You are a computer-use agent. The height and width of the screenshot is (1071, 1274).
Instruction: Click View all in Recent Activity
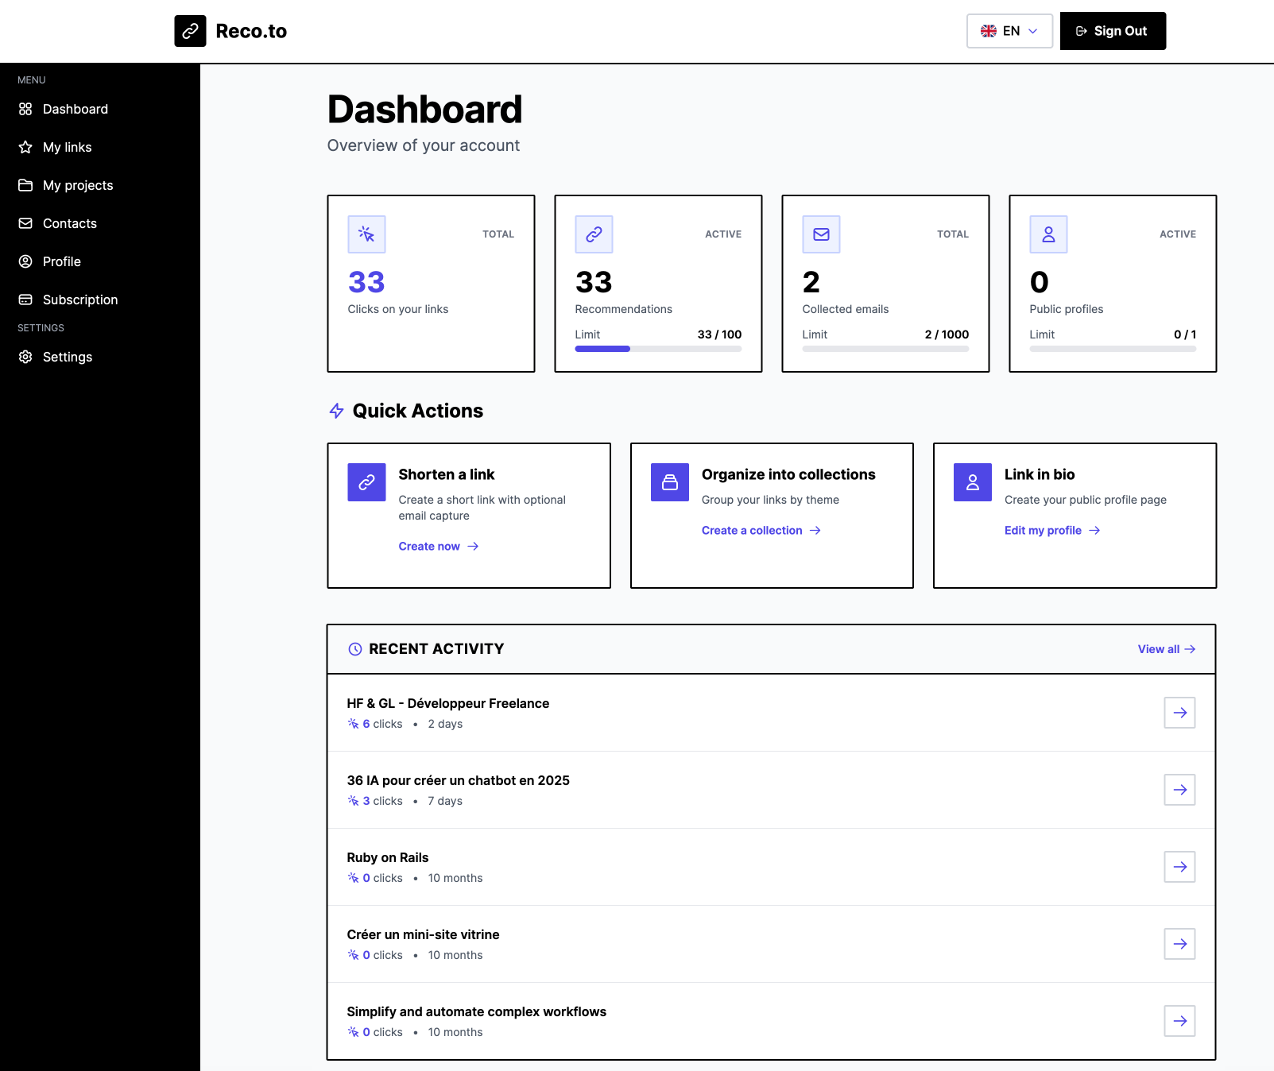coord(1166,649)
